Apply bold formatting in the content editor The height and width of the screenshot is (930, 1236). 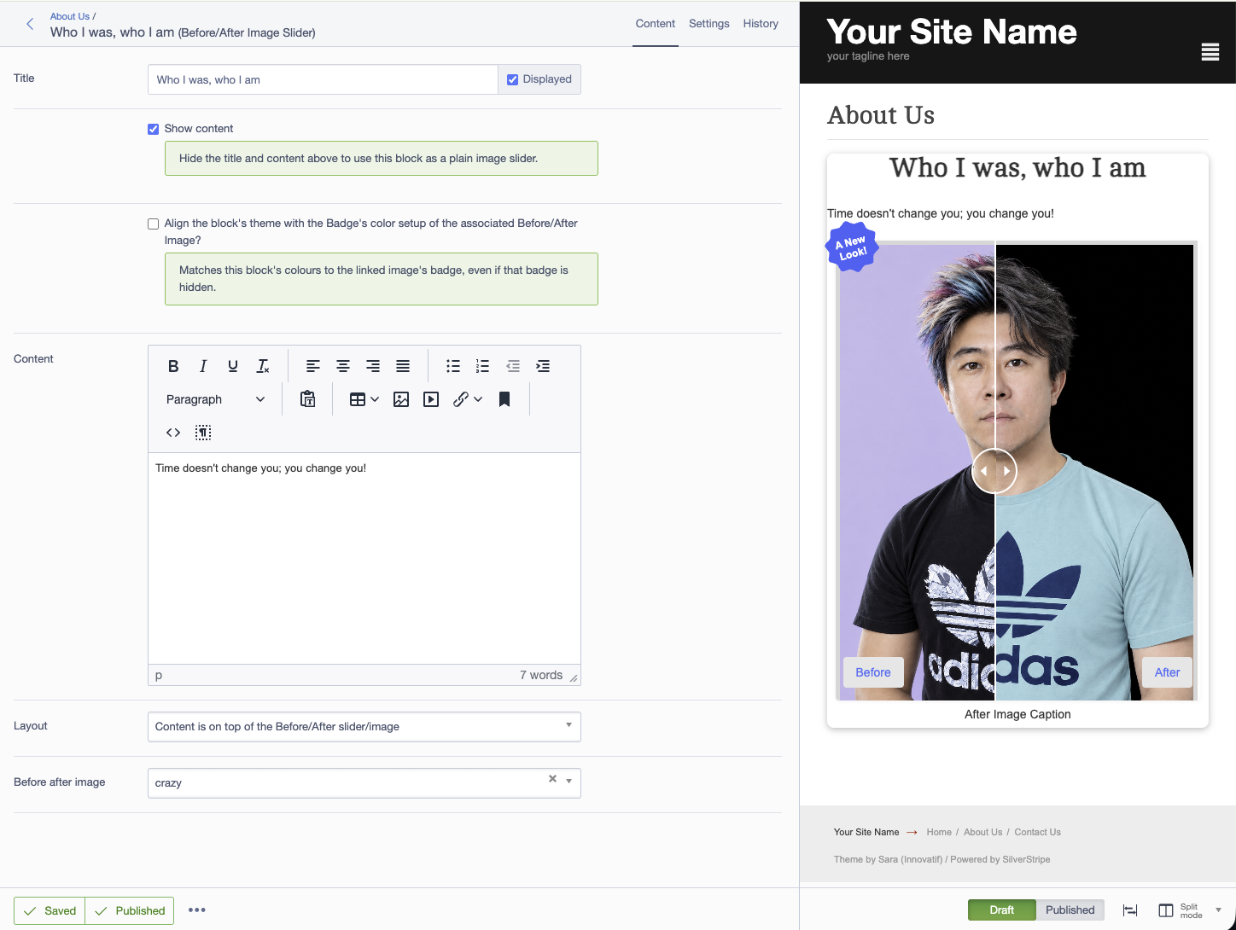point(173,366)
